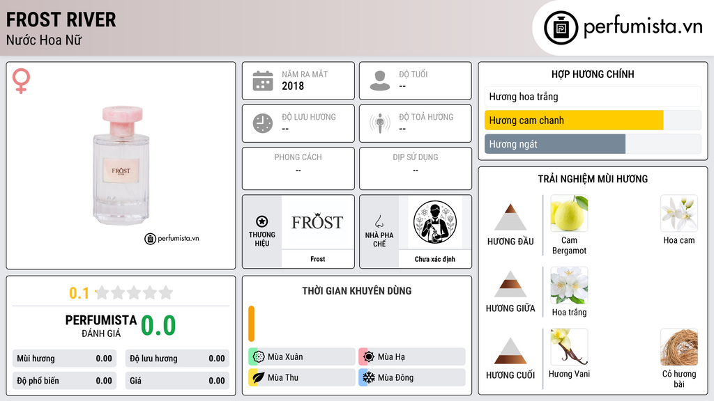Click the orange recommended-time bar
Screen dimensions: 714x401
[251, 324]
